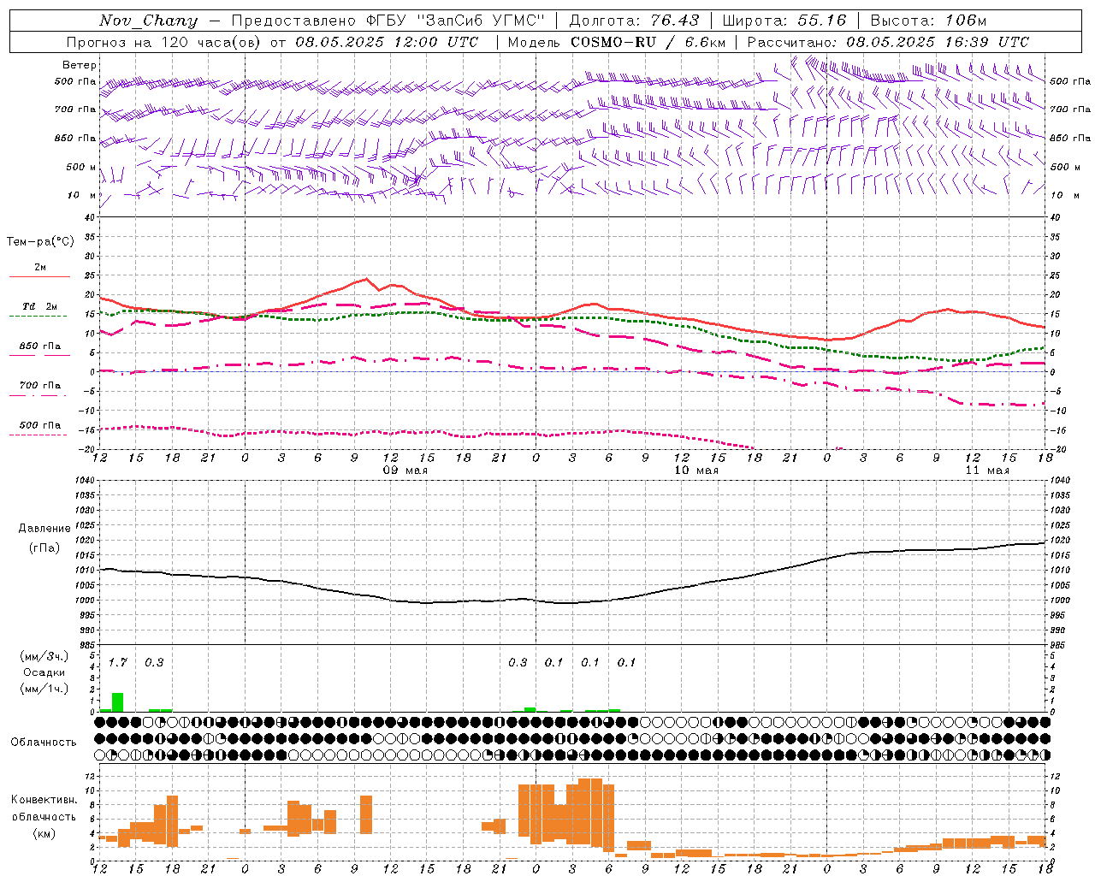
Task: Click the station name "Nov_Chany" in header
Action: pos(148,21)
